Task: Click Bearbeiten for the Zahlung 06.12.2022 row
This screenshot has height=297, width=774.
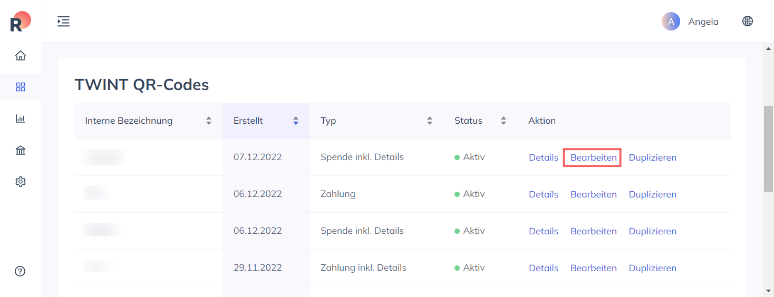Action: coord(594,194)
